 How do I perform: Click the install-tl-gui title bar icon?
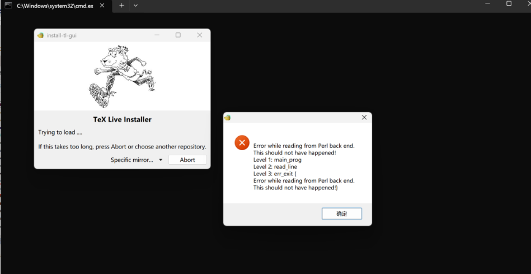coord(41,35)
